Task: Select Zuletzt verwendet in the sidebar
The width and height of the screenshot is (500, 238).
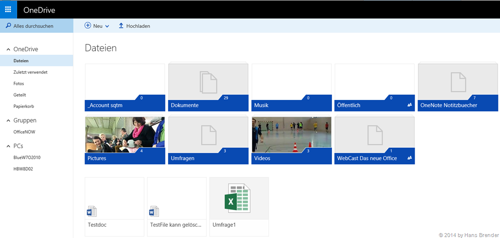Action: pos(30,72)
